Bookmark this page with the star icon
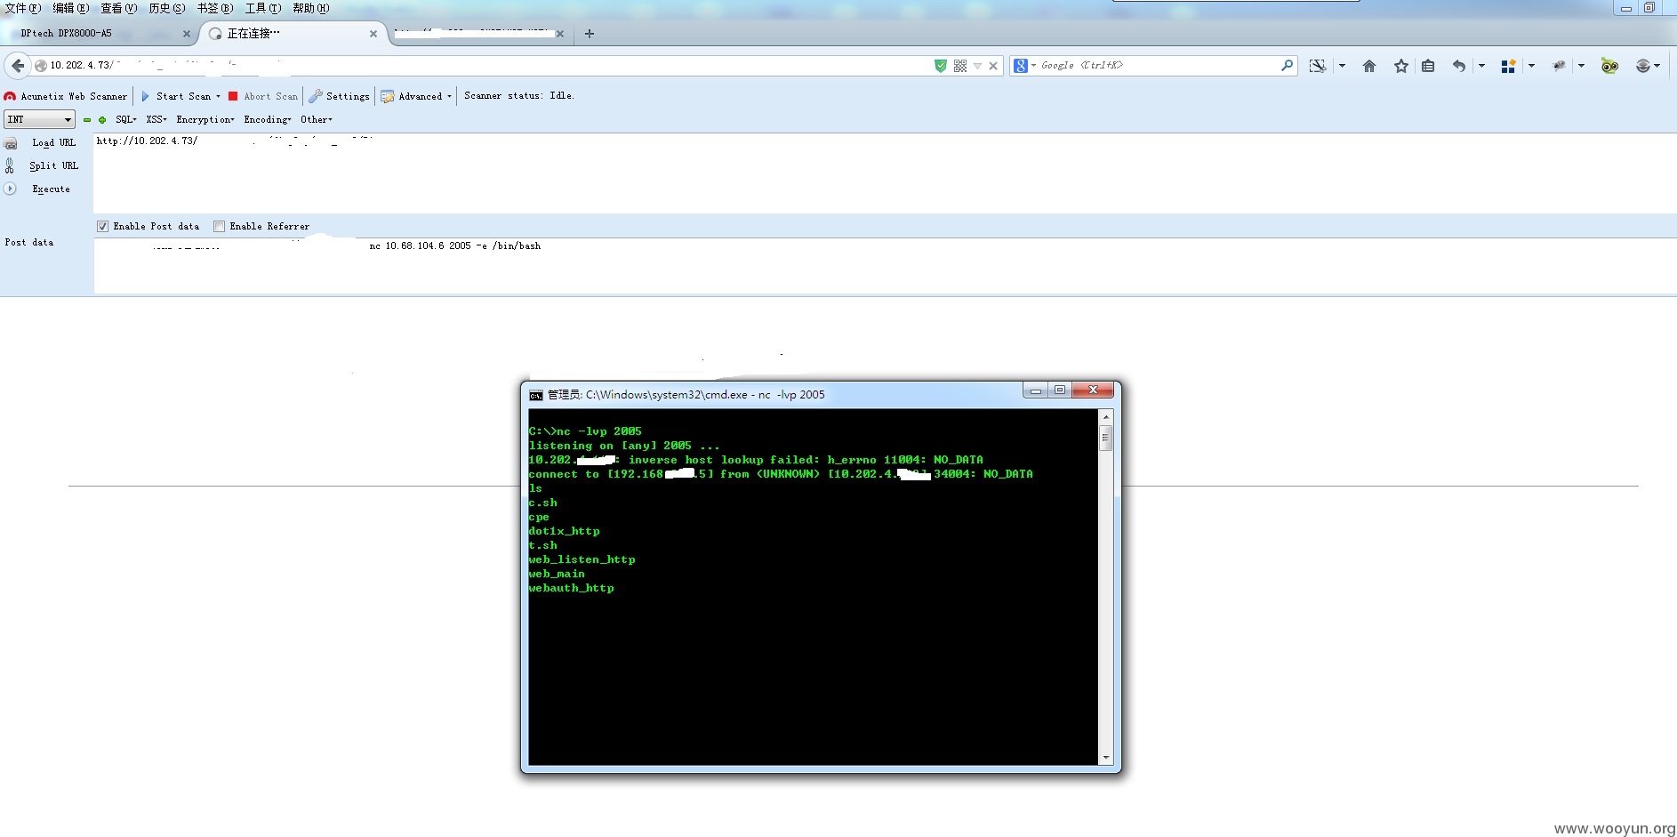The image size is (1677, 837). [x=1401, y=66]
